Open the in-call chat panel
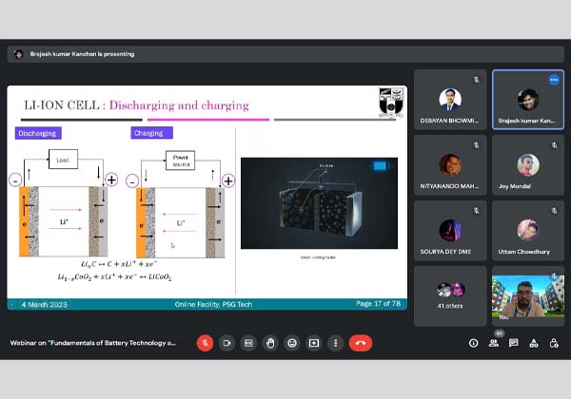Screen dimensions: 571x399 tap(514, 343)
